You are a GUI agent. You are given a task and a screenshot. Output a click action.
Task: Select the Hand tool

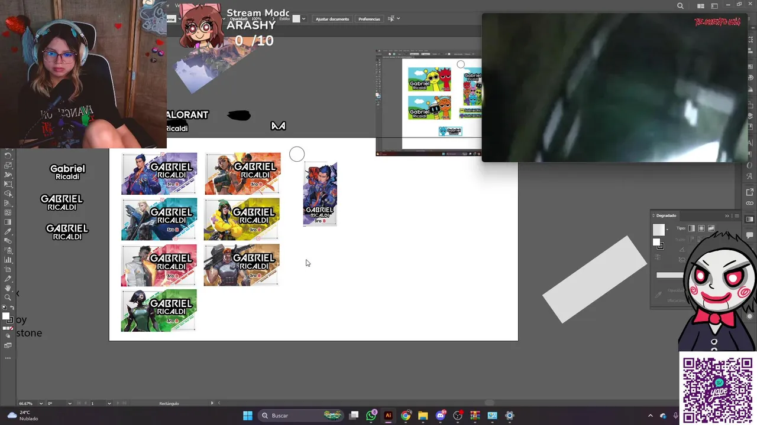pos(8,288)
